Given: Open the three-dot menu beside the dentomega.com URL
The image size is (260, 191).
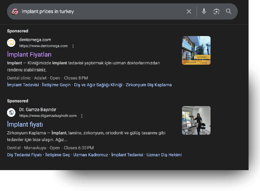Looking at the screenshot, I should 73,46.
